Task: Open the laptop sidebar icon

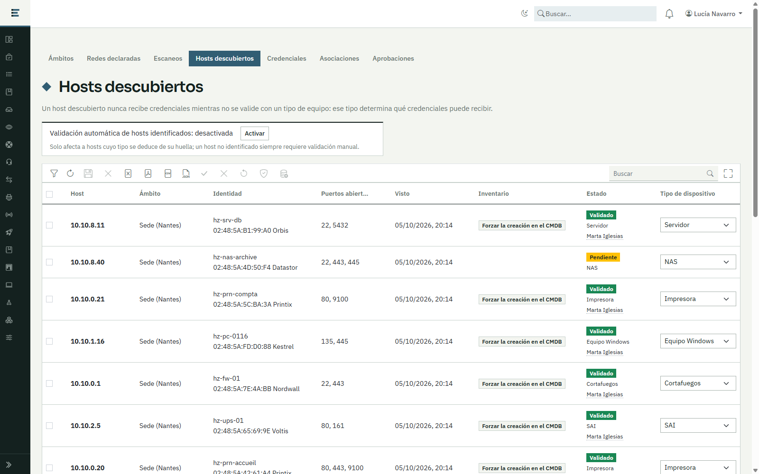Action: 9,285
